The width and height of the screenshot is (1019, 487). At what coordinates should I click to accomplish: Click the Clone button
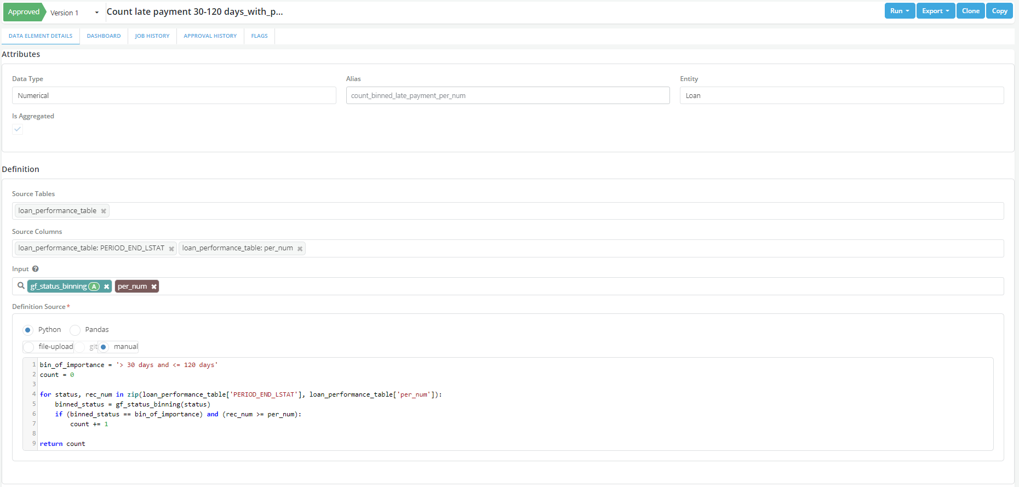pos(970,11)
